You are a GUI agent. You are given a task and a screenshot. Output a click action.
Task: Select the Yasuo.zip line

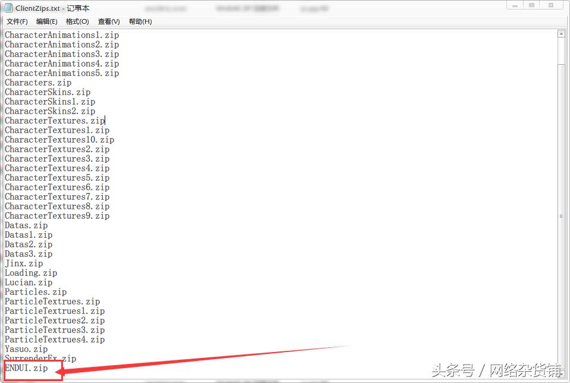coord(26,349)
